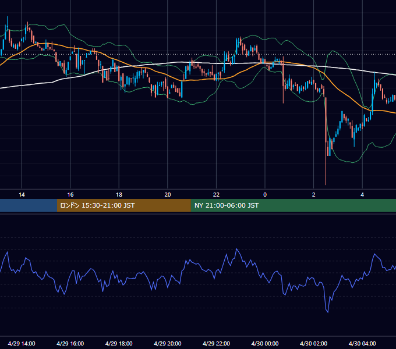Click the blue session bar before London

(29, 205)
